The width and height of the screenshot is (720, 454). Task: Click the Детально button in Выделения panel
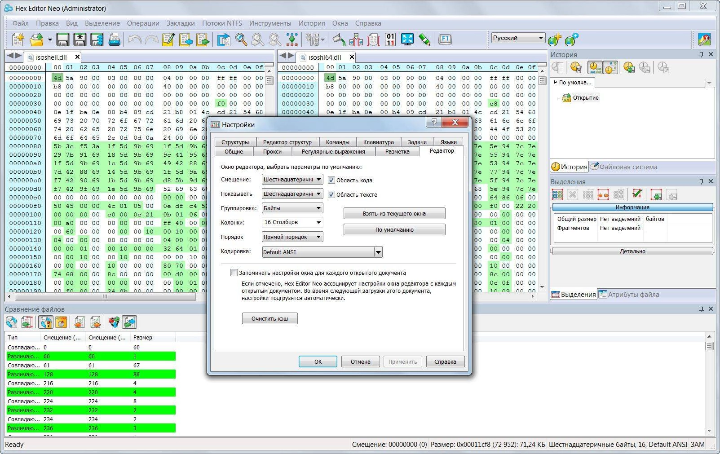(x=632, y=251)
